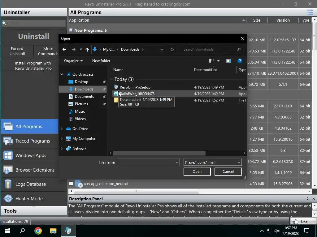Open Revo hamburger menu icon
The height and width of the screenshot is (237, 317).
[x=310, y=12]
